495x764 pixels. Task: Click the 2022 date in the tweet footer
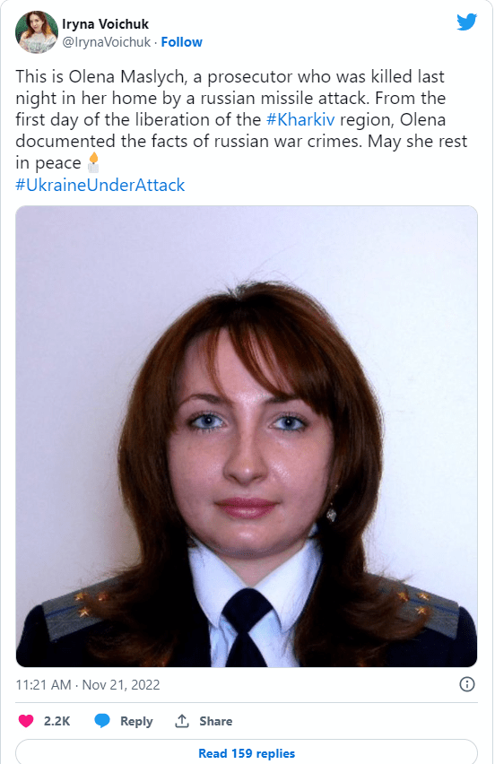tap(145, 684)
